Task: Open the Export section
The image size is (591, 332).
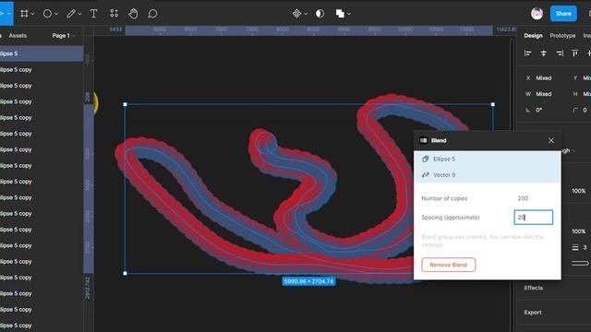Action: 533,313
